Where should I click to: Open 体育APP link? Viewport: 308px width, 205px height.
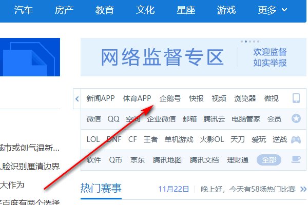pyautogui.click(x=137, y=98)
